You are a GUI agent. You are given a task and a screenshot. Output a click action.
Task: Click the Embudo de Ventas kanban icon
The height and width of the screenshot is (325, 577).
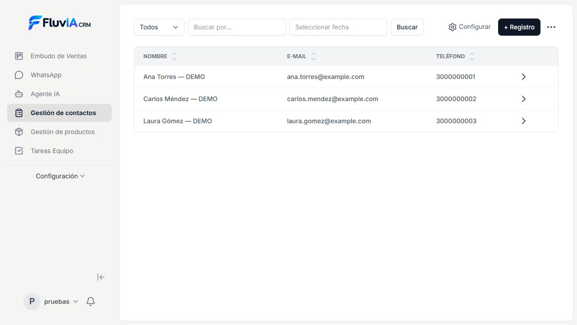19,56
